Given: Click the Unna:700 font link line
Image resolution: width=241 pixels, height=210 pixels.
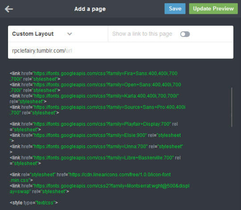Looking at the screenshot, I should coord(96,149).
